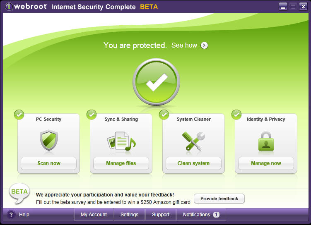Click the large green protected checkmark
Screen dimensions: 311x225
click(x=156, y=82)
